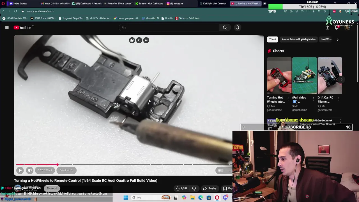359x202 pixels.
Task: Open Windows Start menu
Action: click(x=126, y=198)
